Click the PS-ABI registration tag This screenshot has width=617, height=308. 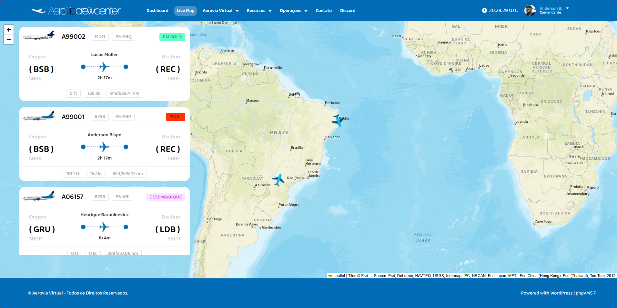(123, 197)
